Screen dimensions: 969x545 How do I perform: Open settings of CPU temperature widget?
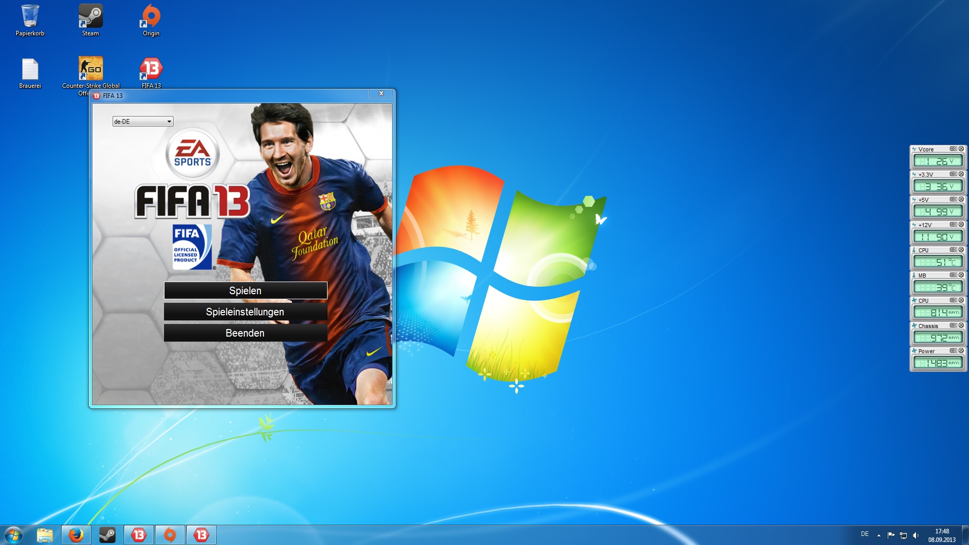953,250
